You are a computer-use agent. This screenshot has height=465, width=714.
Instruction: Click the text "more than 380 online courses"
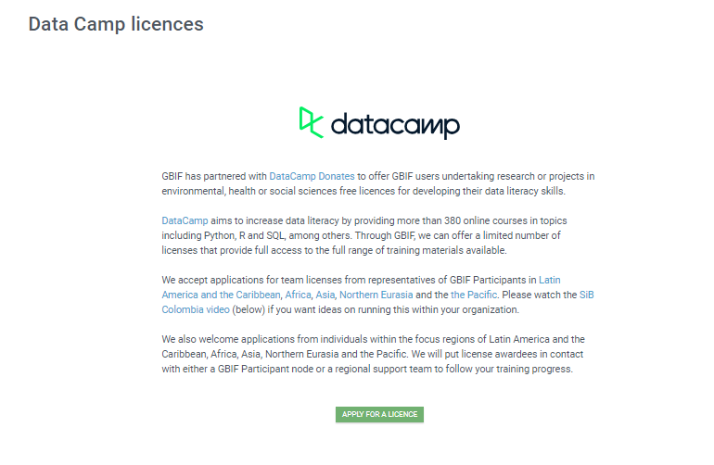point(462,220)
